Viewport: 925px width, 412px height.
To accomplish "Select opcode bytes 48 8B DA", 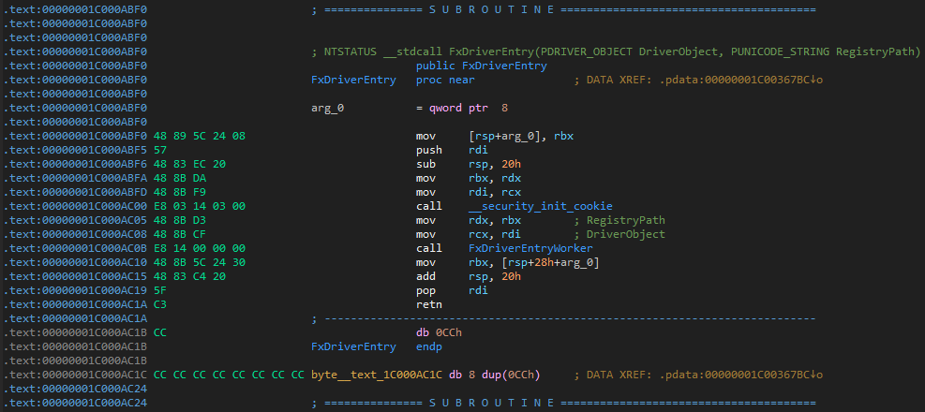I will [179, 178].
